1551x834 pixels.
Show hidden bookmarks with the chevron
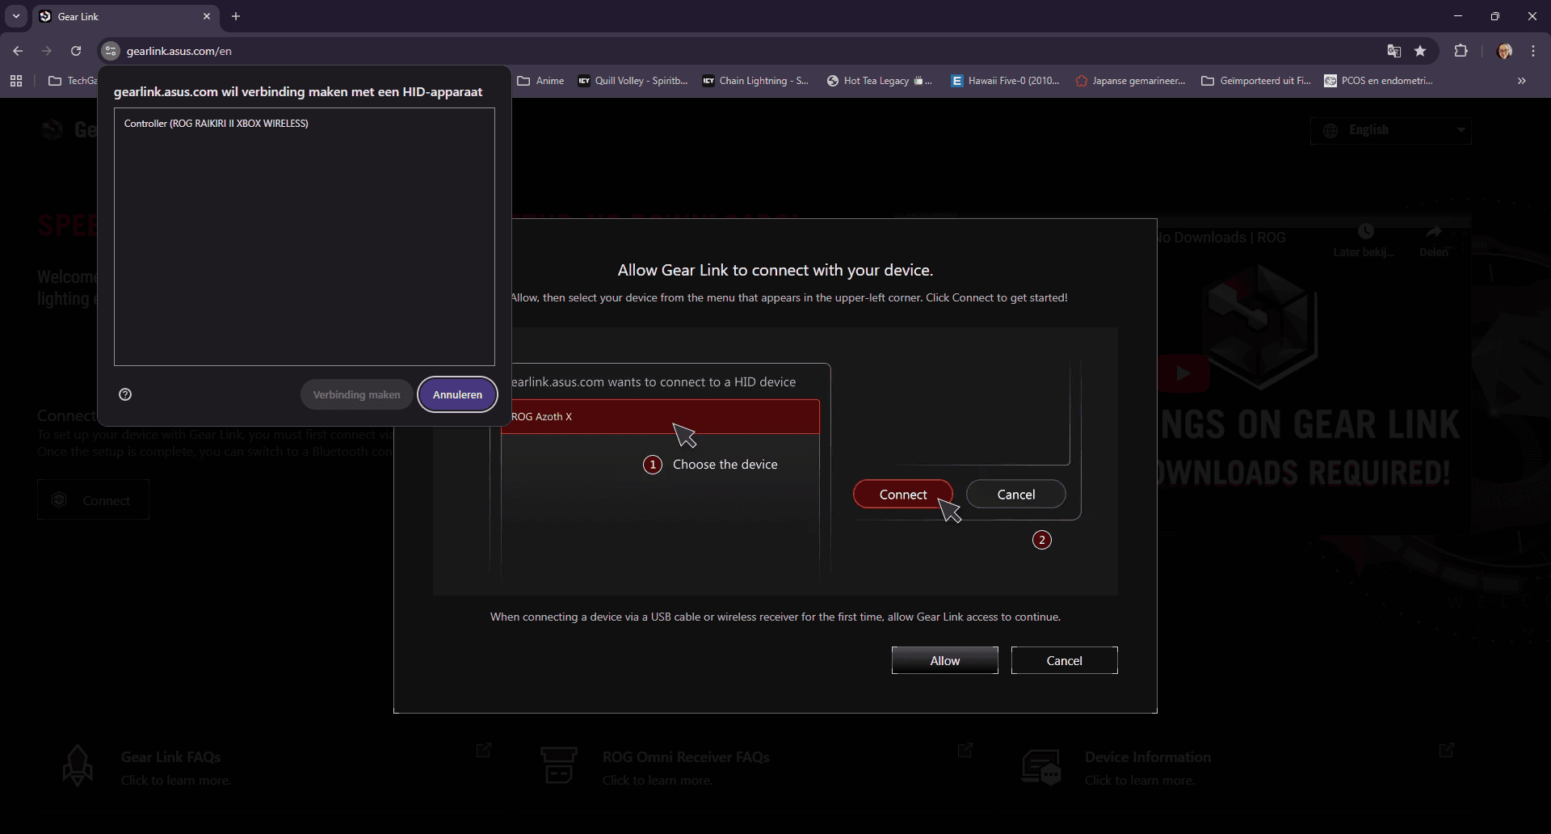coord(1521,81)
